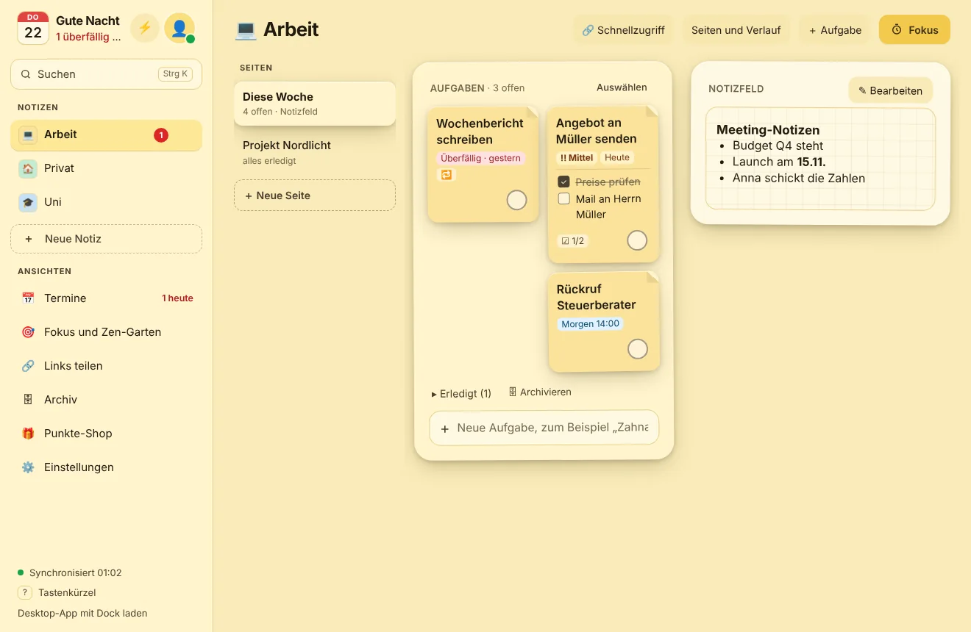Viewport: 971px width, 632px height.
Task: Click the Strg K shortcut hint
Action: coord(175,74)
